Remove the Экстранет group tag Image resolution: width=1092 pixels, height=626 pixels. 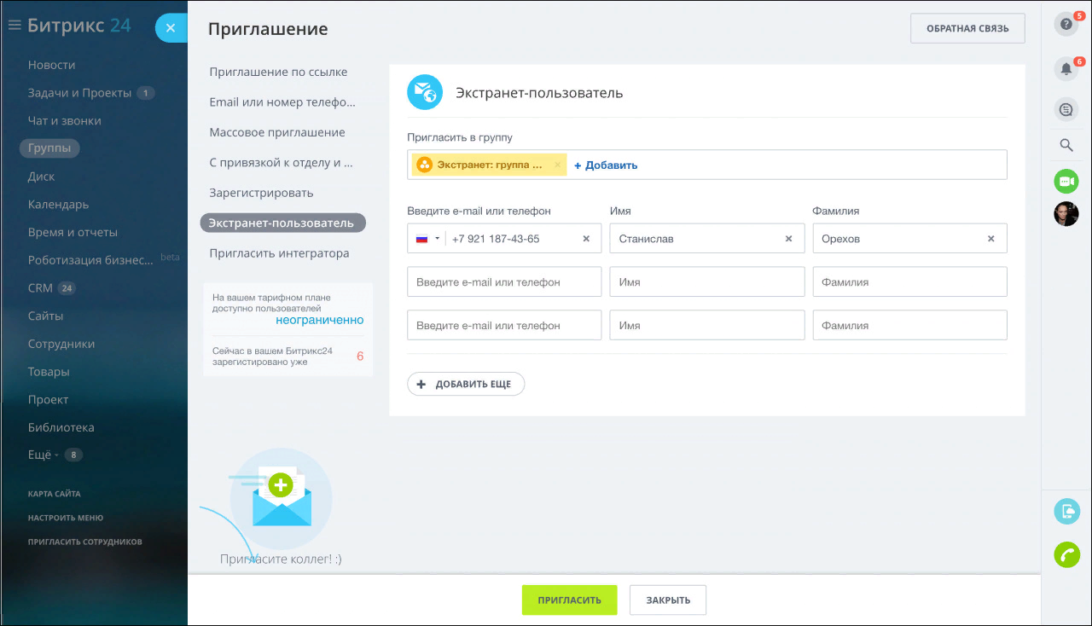coord(558,165)
